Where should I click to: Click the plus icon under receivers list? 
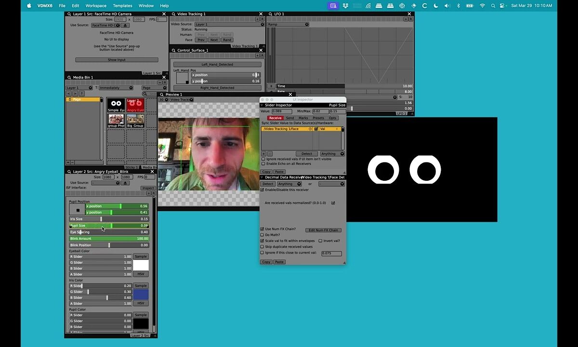263,154
